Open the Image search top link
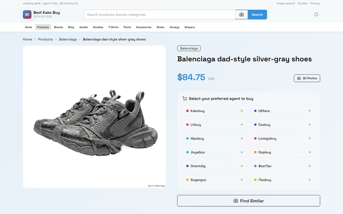The image size is (343, 214). click(286, 3)
